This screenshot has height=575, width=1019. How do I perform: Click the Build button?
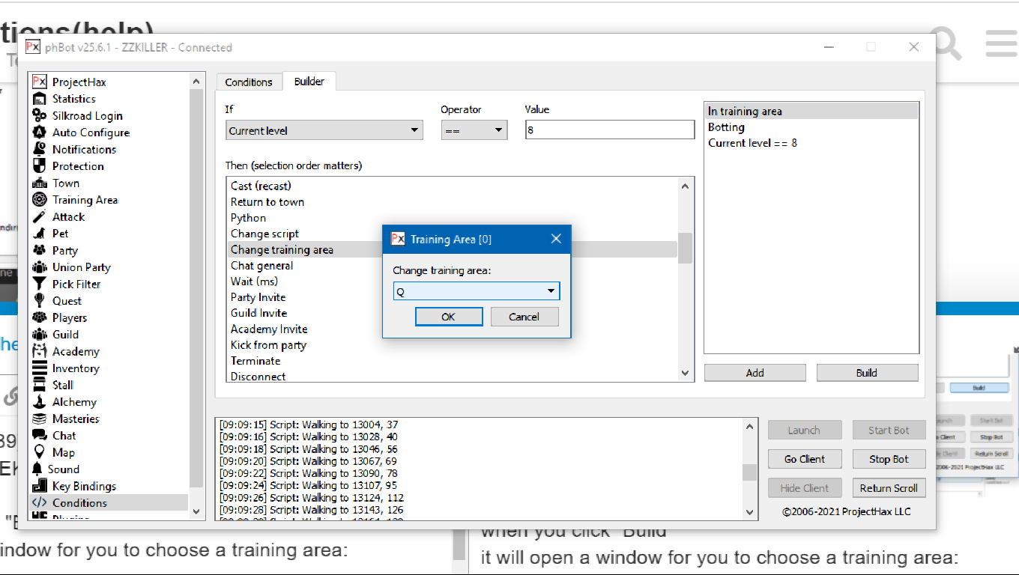pyautogui.click(x=867, y=373)
